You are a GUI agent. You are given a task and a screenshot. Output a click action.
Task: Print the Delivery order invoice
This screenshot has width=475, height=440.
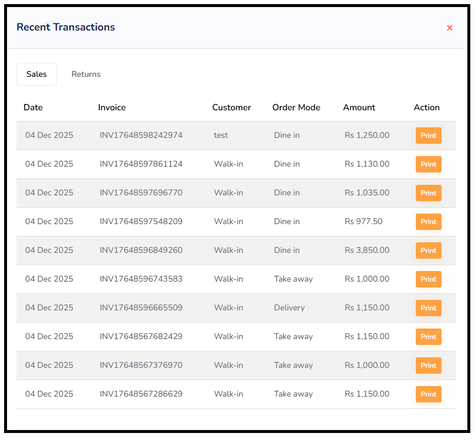click(x=428, y=308)
